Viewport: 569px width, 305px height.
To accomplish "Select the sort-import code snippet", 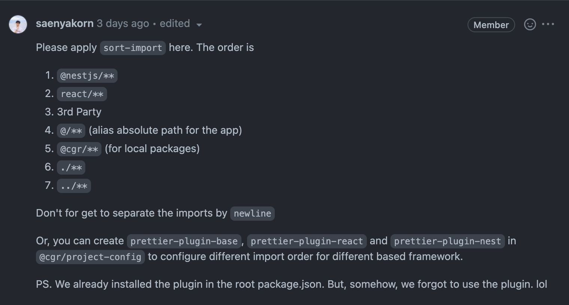I will [133, 48].
